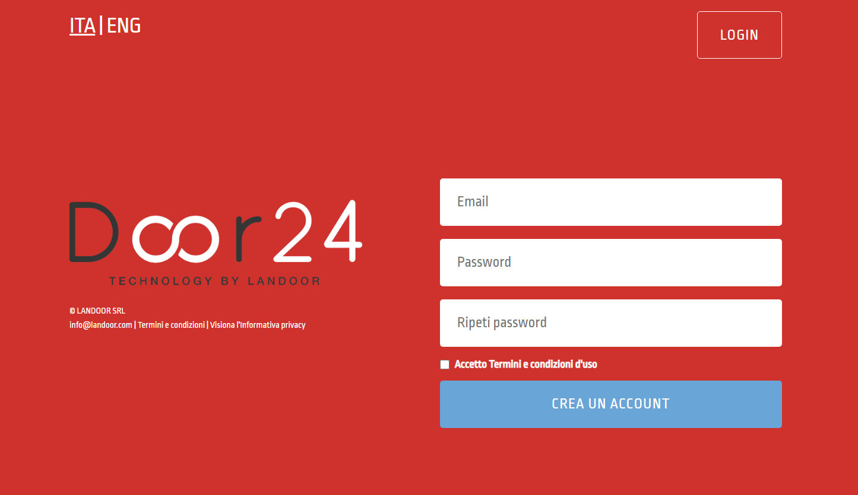Focus the Email input field
Viewport: 858px width, 495px height.
[x=611, y=202]
